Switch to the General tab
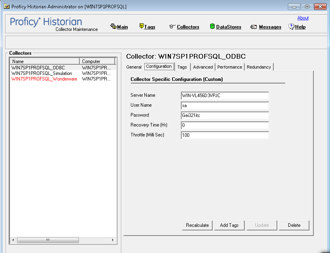This screenshot has height=253, width=330. click(134, 67)
